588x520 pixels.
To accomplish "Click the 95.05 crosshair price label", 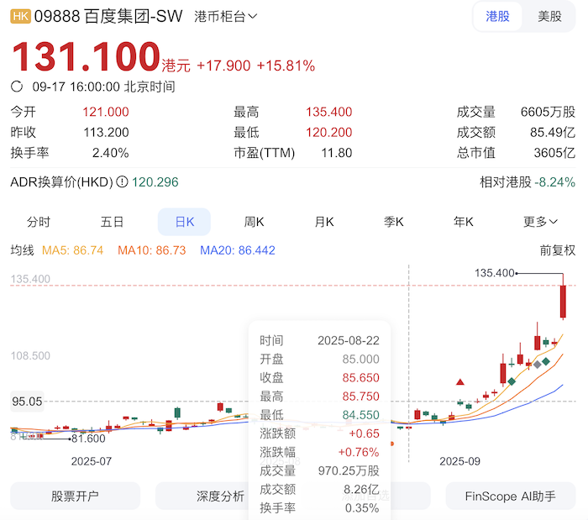I will 27,402.
